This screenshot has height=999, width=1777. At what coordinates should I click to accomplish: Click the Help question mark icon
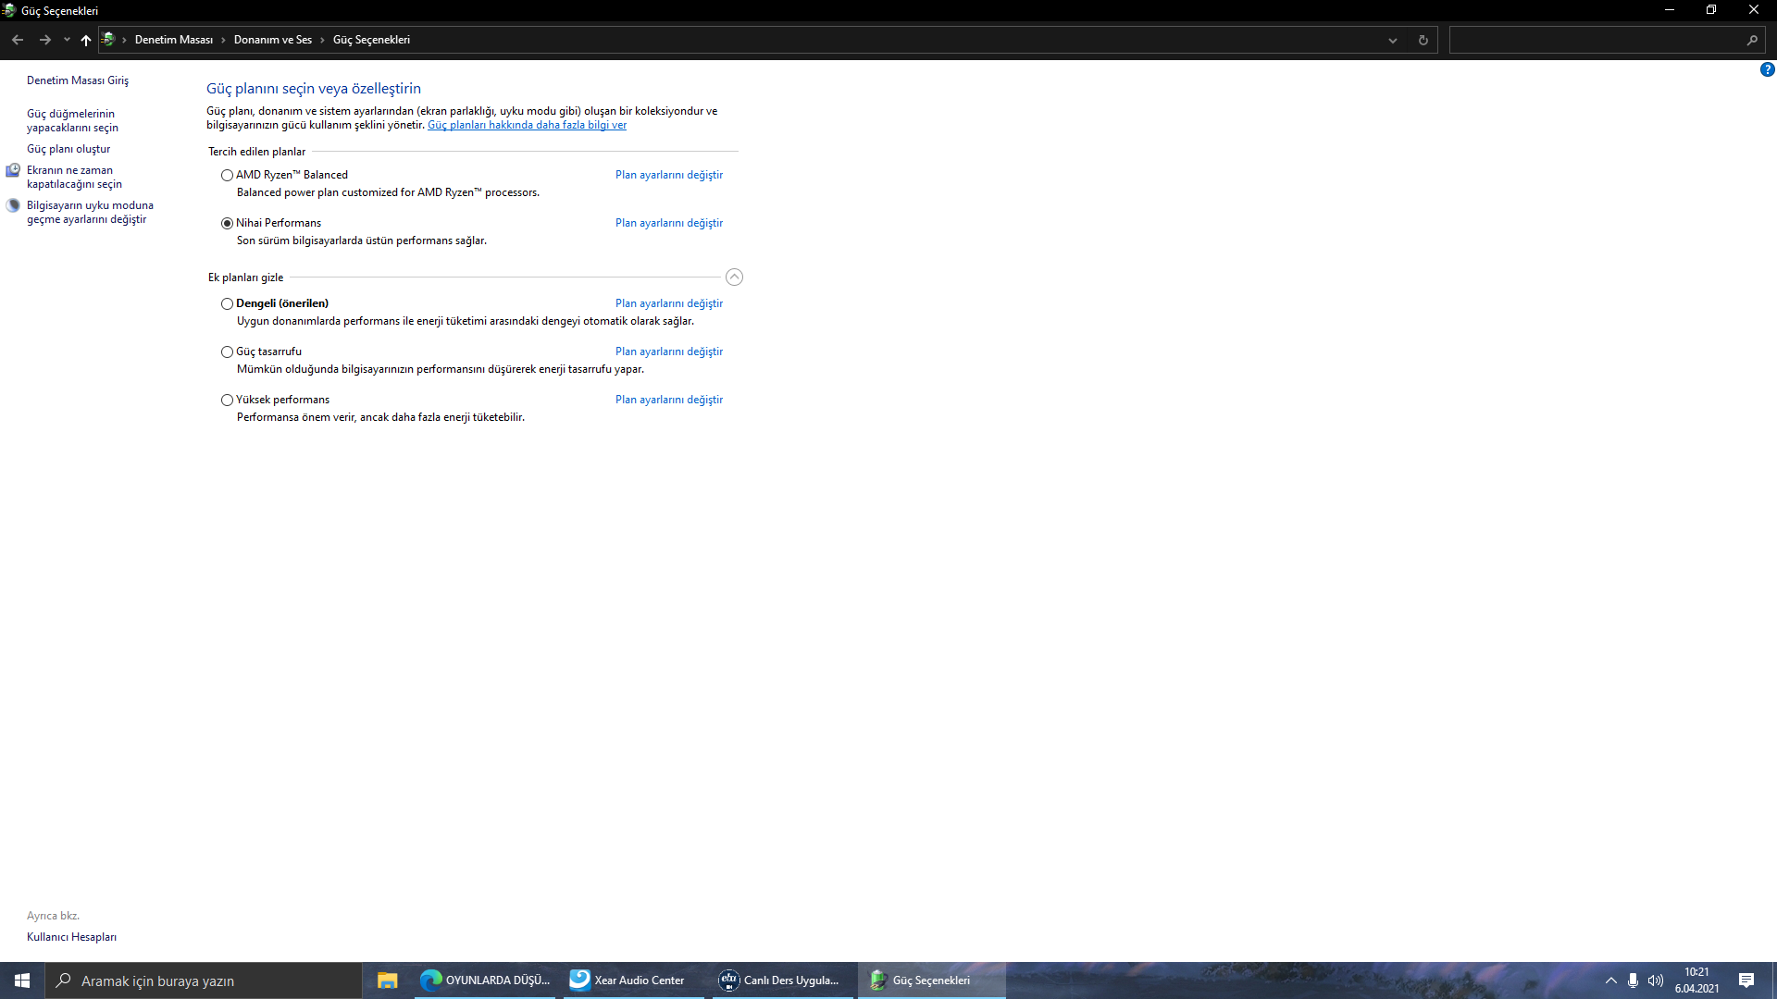pyautogui.click(x=1767, y=69)
